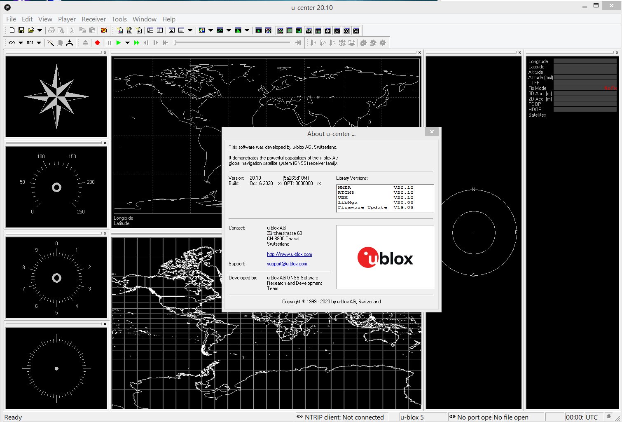Close the About u-center dialog

tap(432, 132)
